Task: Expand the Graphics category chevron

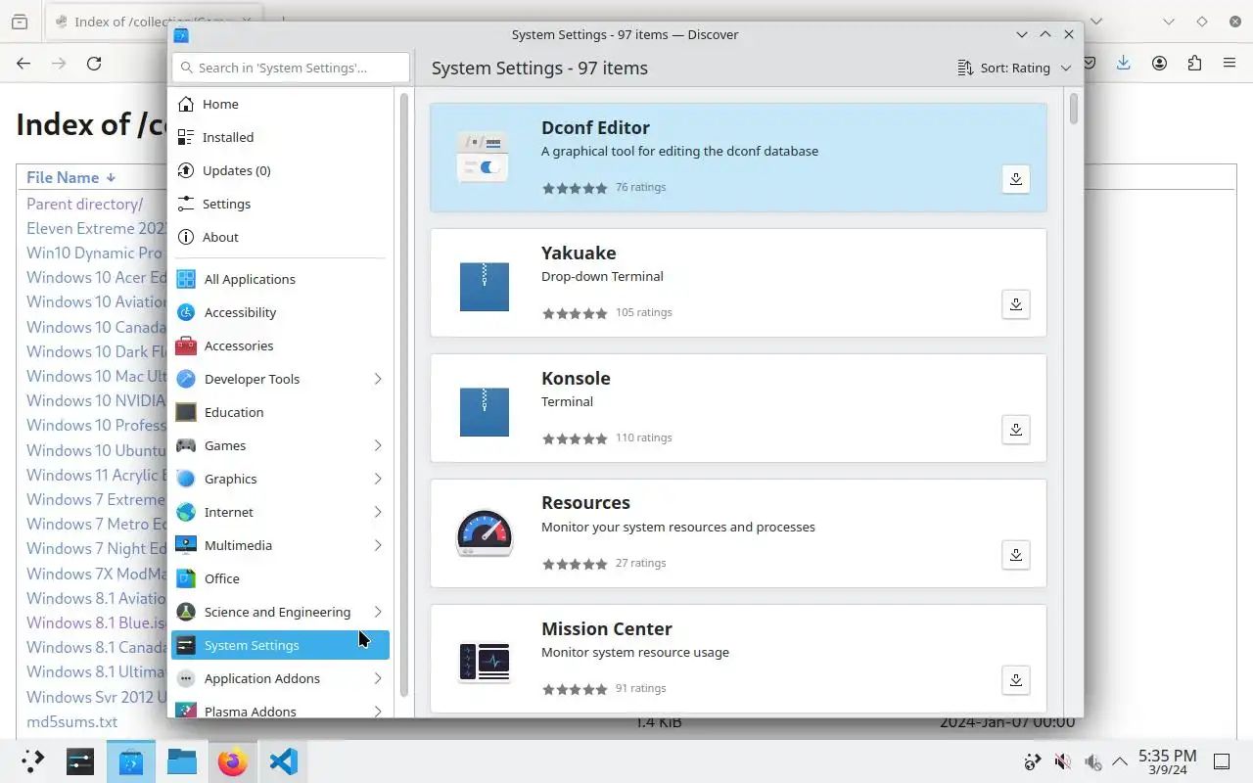Action: (x=378, y=479)
